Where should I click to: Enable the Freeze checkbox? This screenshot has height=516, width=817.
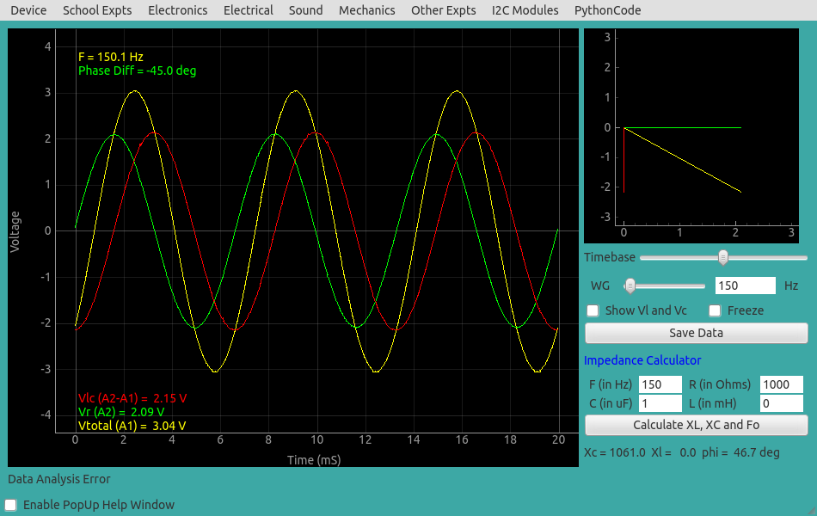pyautogui.click(x=714, y=310)
